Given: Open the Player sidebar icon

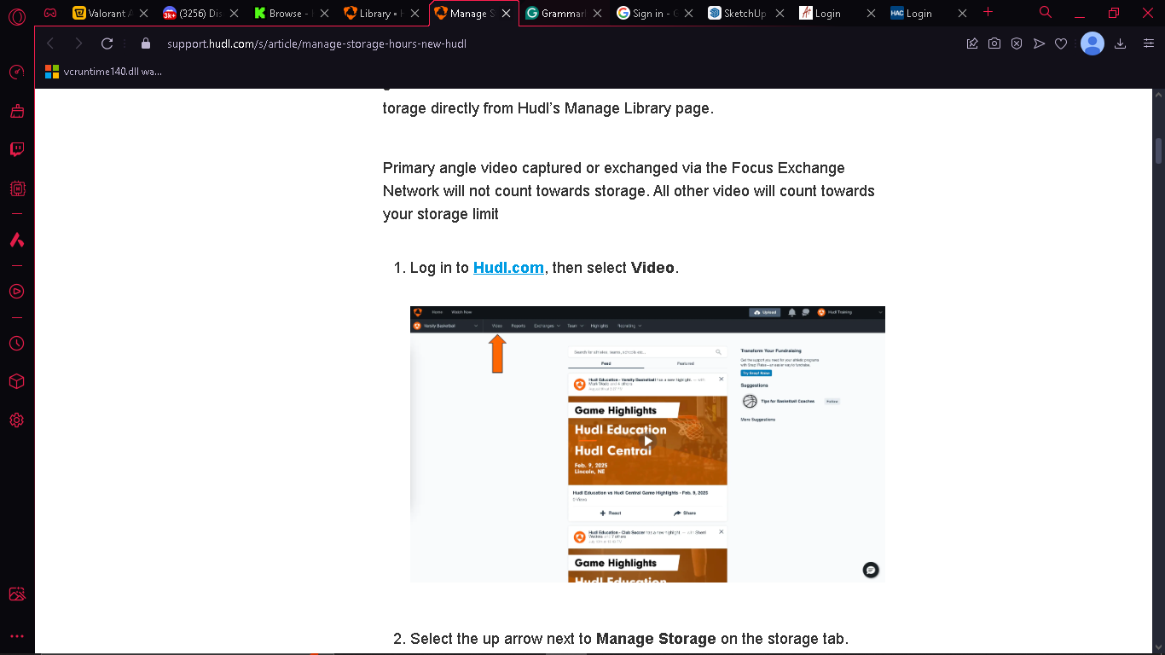Looking at the screenshot, I should (16, 291).
